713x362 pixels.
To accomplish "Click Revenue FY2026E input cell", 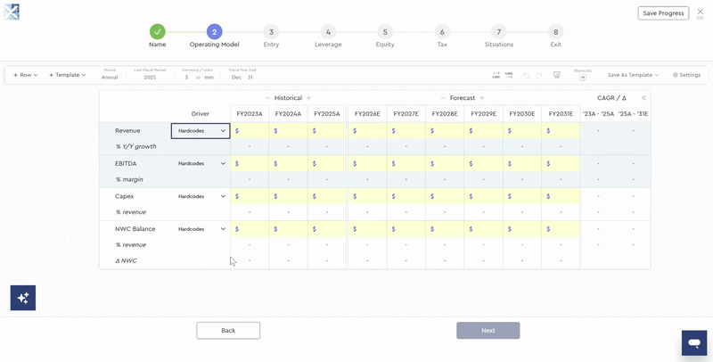I will coord(367,131).
